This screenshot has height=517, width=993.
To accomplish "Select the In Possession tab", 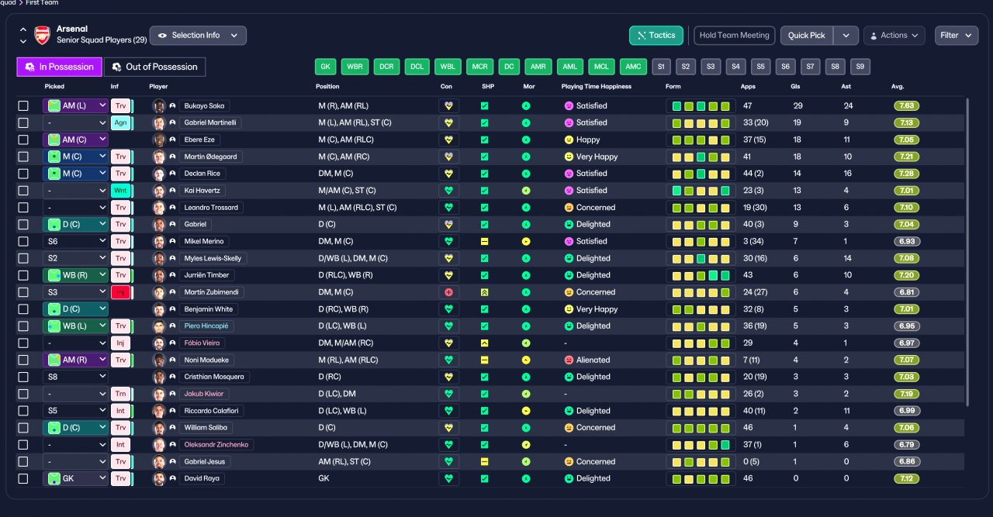I will [x=59, y=67].
